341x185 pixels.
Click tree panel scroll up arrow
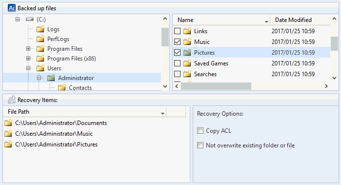[165, 19]
